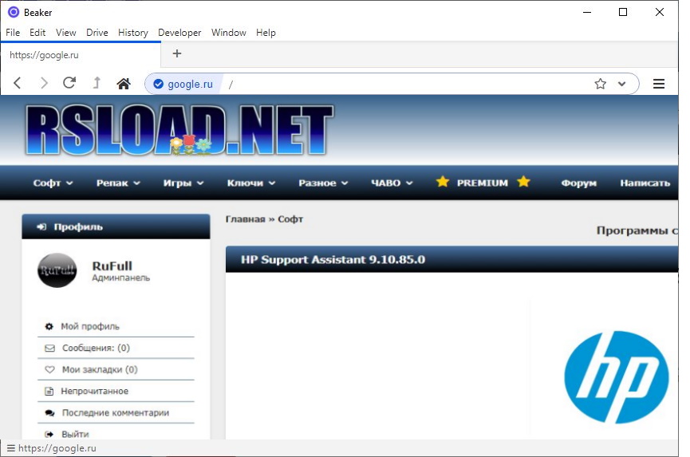The image size is (690, 457).
Task: Click Выйти to log out
Action: (x=75, y=434)
